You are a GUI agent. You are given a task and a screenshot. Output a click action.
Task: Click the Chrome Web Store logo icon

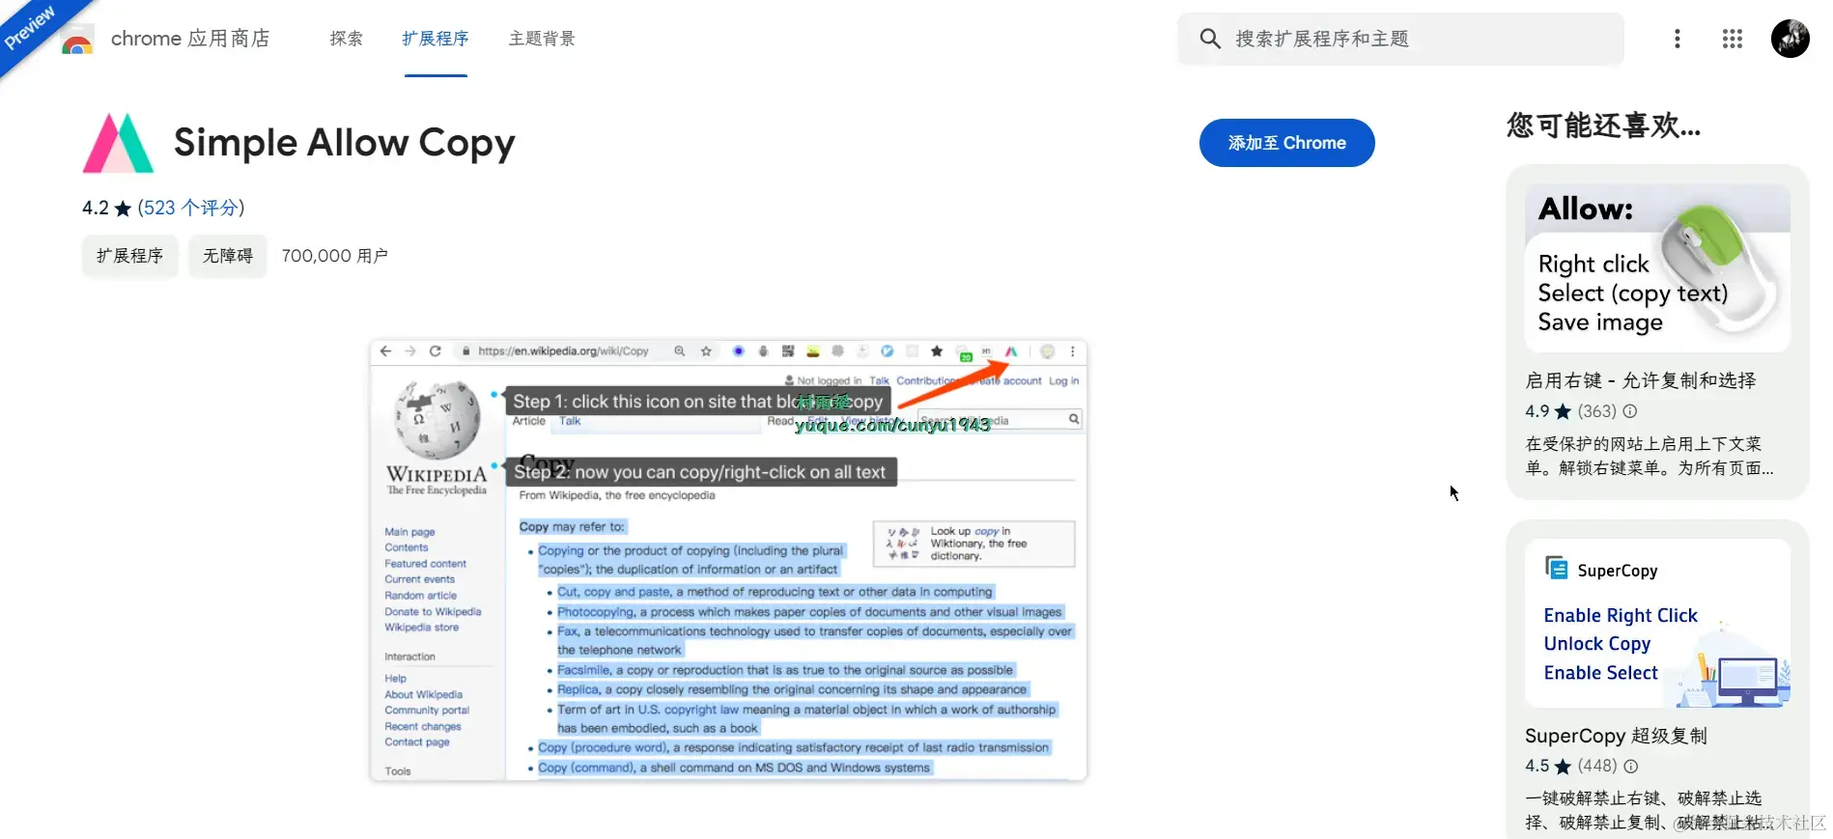pos(76,42)
